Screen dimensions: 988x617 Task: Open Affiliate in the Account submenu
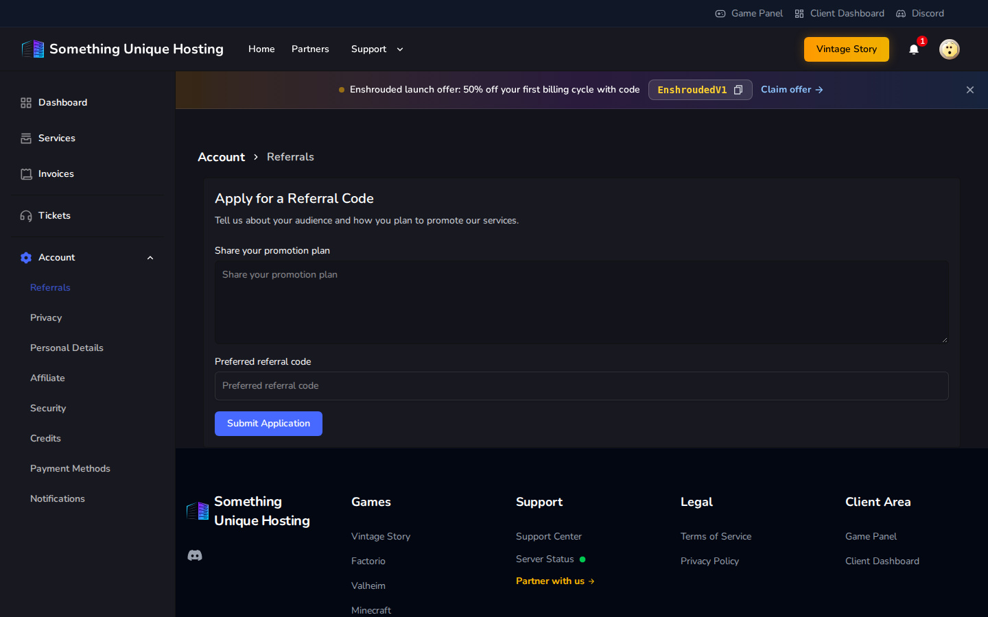coord(47,378)
